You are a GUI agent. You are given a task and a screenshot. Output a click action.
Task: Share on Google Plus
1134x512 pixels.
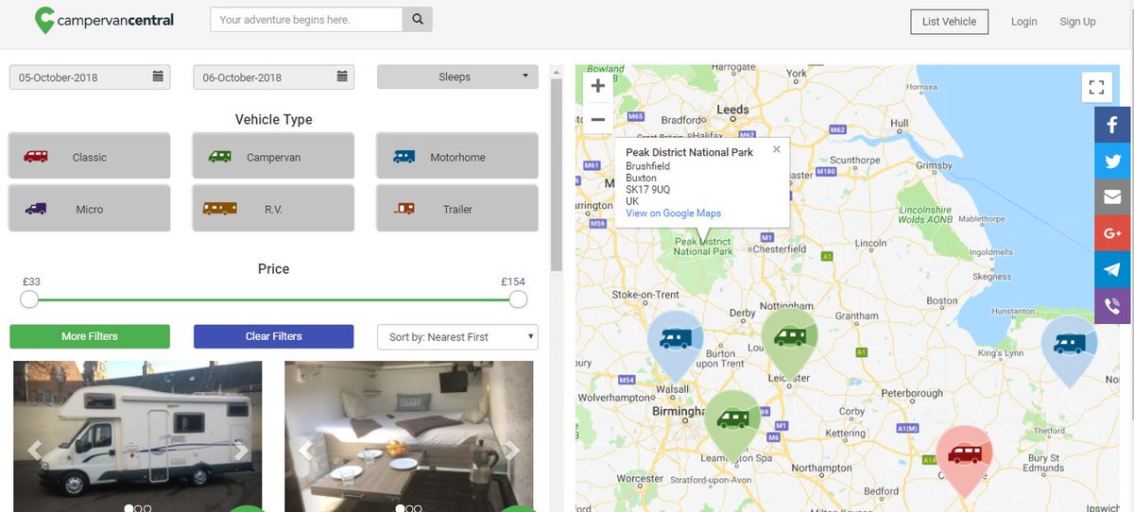click(1113, 232)
